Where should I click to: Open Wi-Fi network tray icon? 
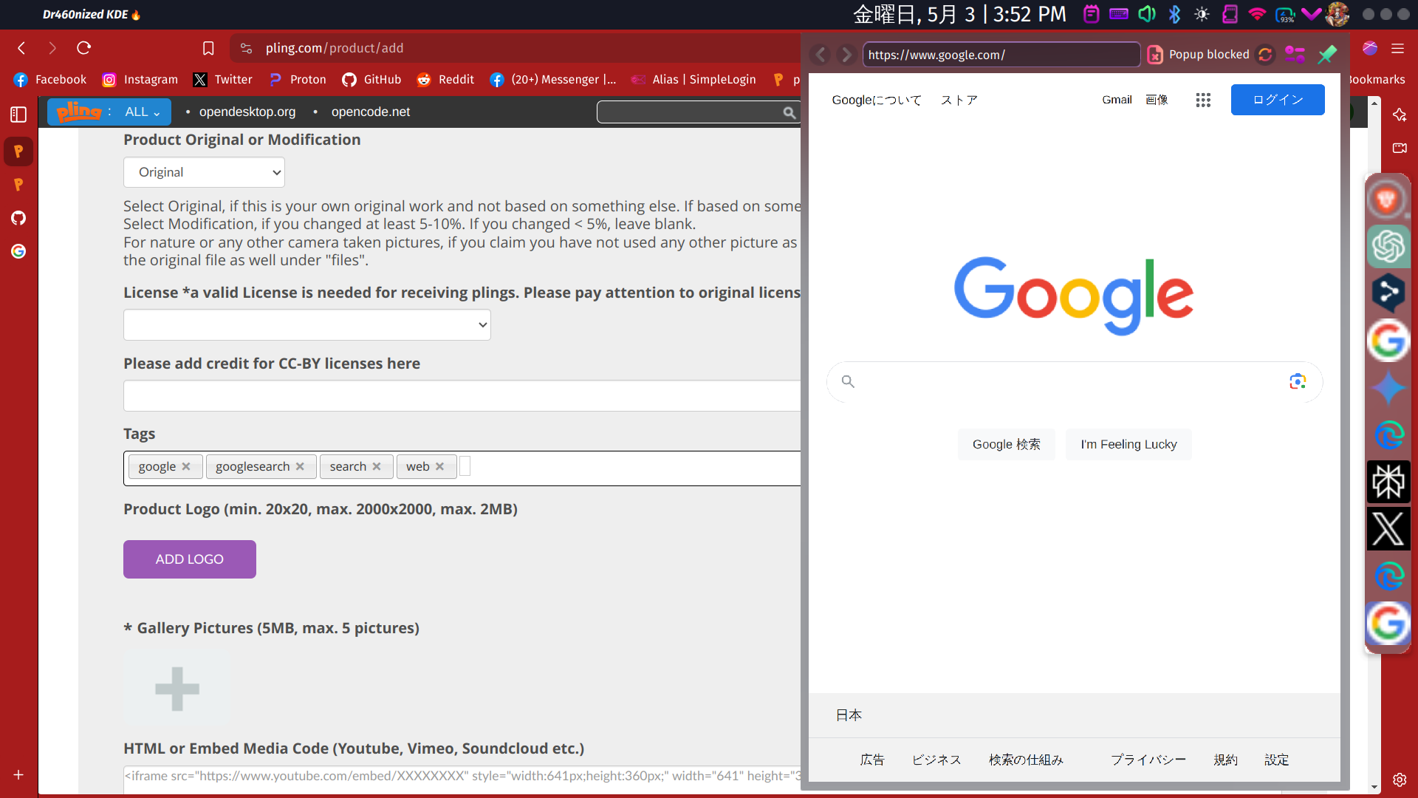coord(1257,14)
